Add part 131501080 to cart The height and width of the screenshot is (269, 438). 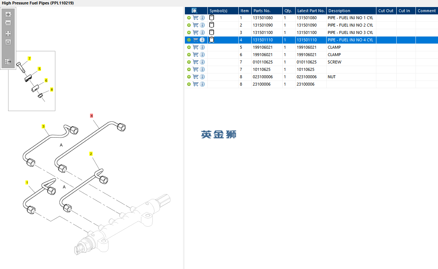(x=196, y=18)
